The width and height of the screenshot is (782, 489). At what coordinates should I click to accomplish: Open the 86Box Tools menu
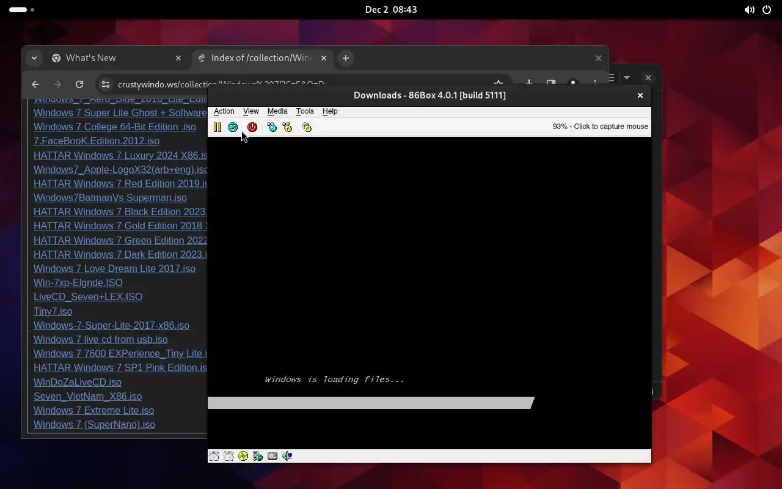coord(305,111)
